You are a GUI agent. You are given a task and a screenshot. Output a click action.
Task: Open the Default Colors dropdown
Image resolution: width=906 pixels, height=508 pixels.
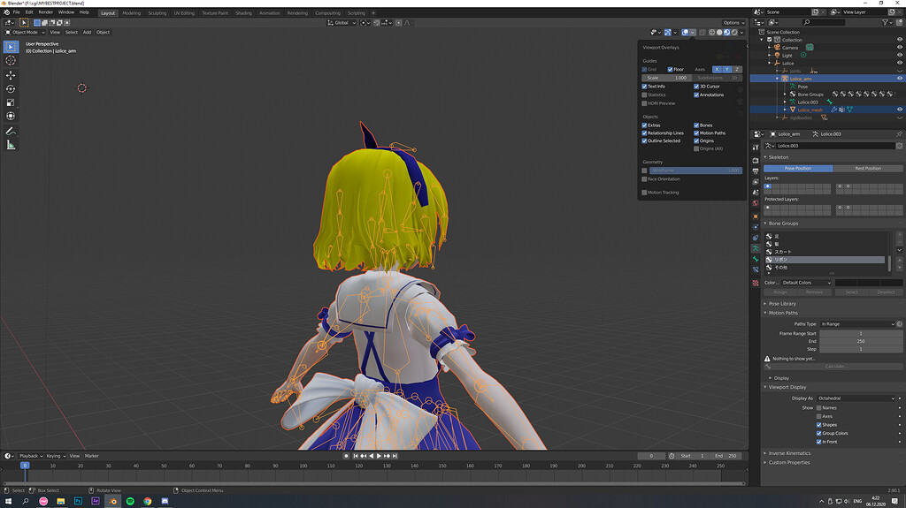click(x=806, y=283)
